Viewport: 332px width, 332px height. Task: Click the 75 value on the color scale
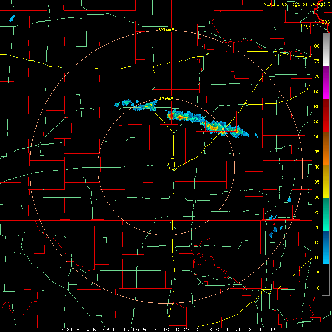(317, 61)
